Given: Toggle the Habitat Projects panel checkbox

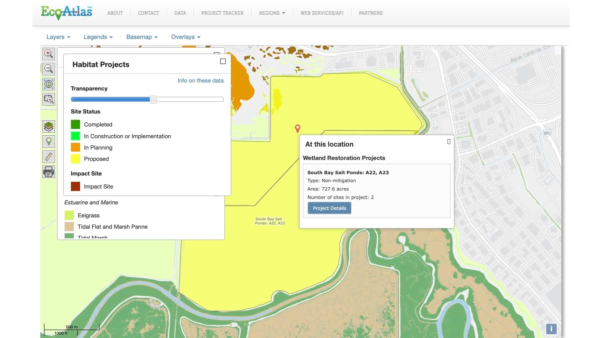Looking at the screenshot, I should pyautogui.click(x=223, y=61).
